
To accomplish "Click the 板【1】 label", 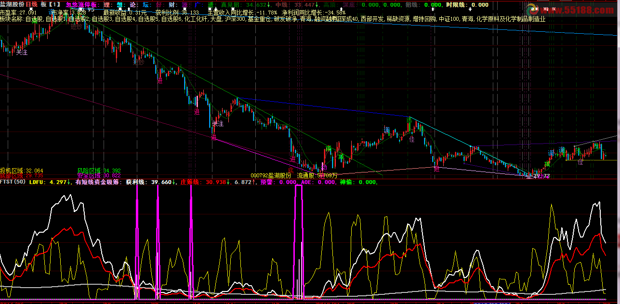I will pos(50,4).
